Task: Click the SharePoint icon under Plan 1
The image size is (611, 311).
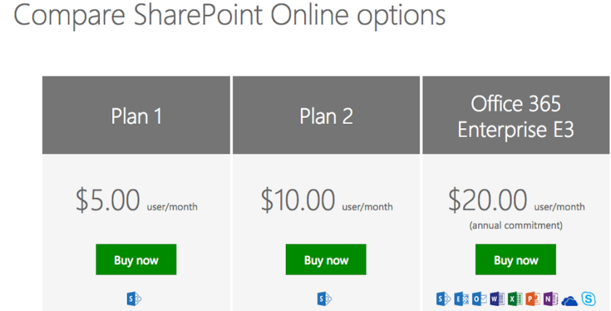Action: [136, 298]
